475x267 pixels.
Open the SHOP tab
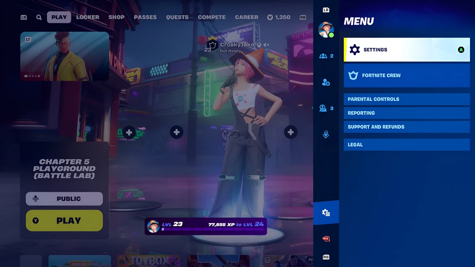coord(116,17)
